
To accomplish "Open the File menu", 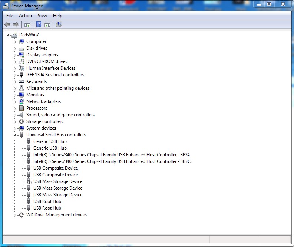I will pos(10,16).
